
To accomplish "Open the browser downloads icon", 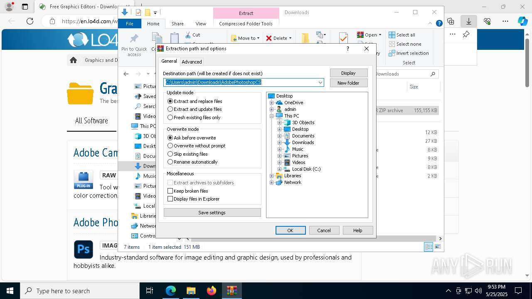I will point(469,21).
